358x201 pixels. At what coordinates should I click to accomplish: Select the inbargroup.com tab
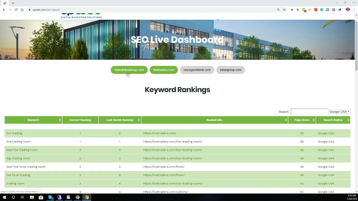230,70
